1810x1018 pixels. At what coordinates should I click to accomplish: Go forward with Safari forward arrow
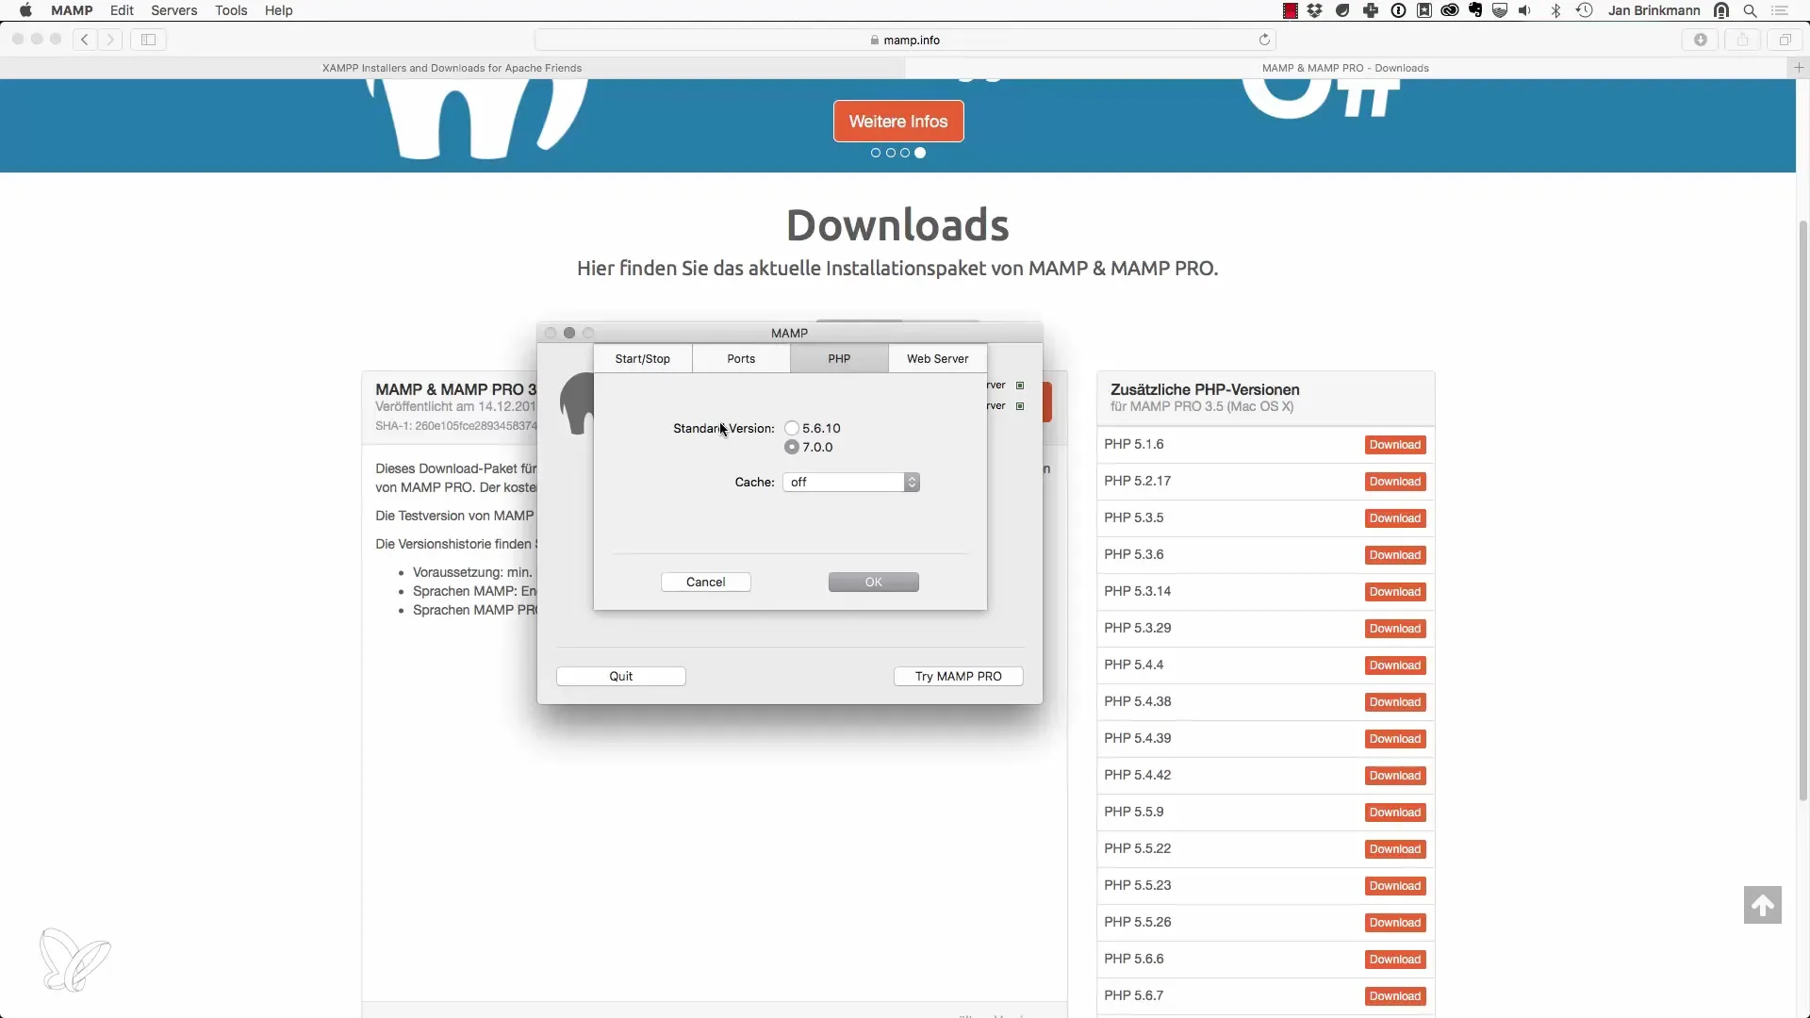[x=110, y=40]
